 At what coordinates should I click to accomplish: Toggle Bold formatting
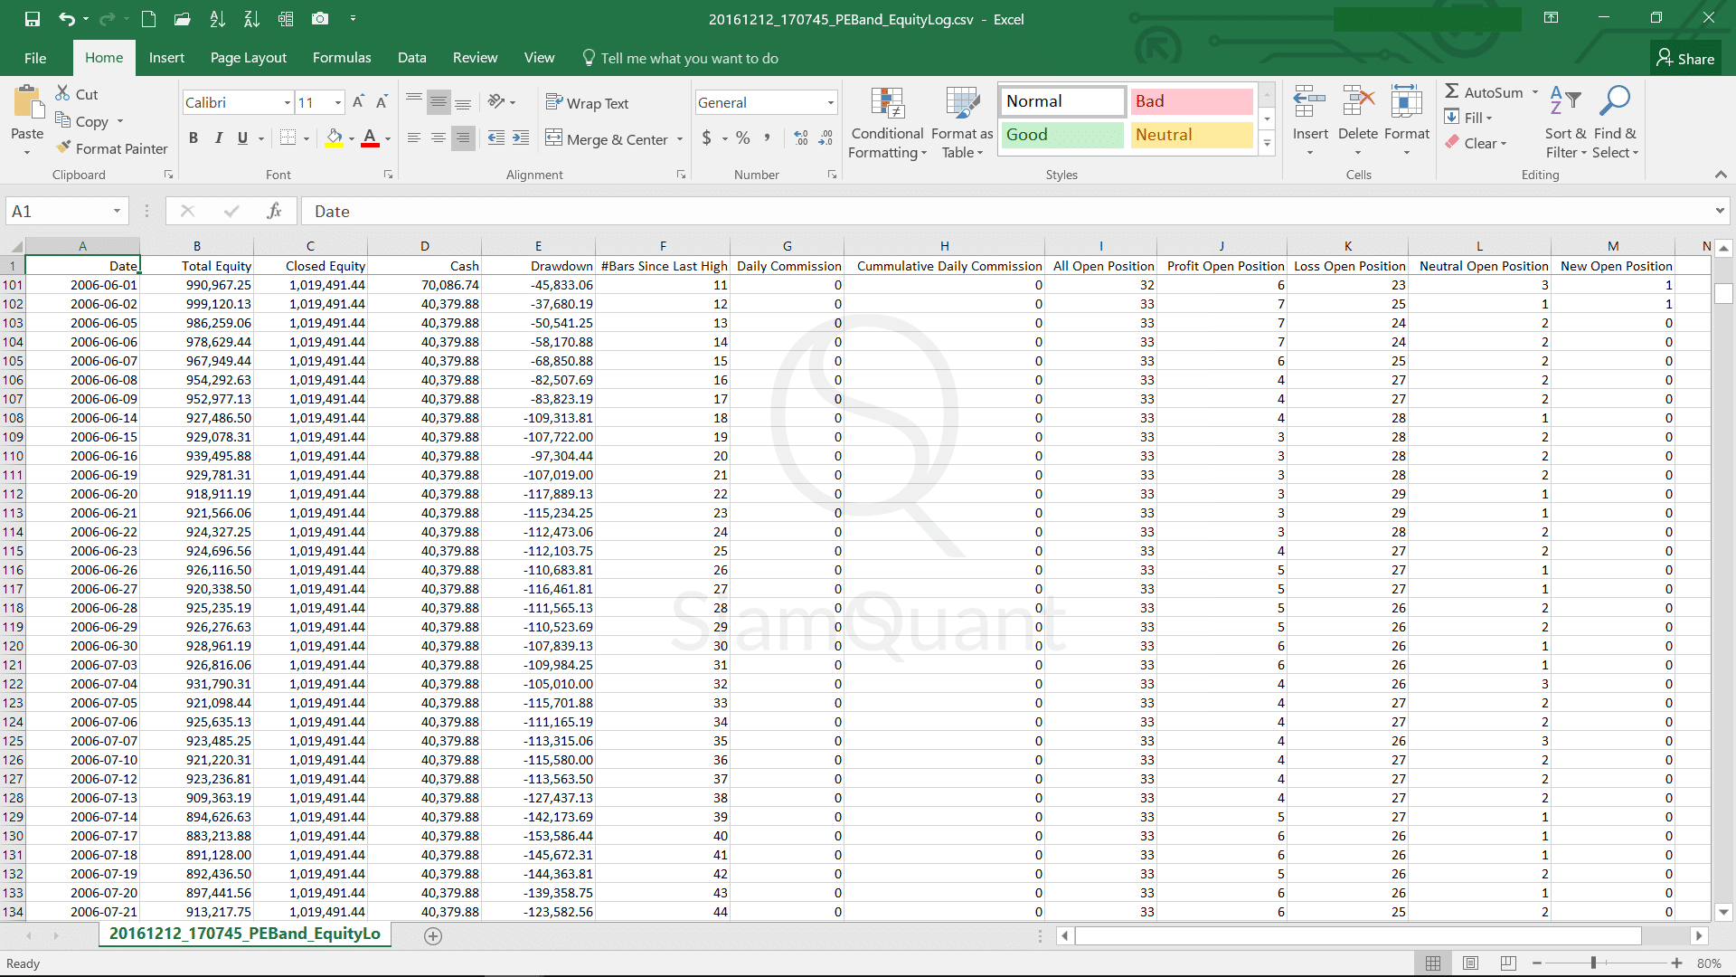click(x=193, y=138)
